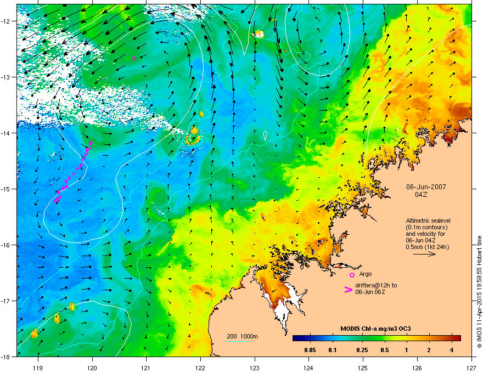Click the colorbar tick label 0.1
Image resolution: width=483 pixels, height=373 pixels.
click(333, 350)
